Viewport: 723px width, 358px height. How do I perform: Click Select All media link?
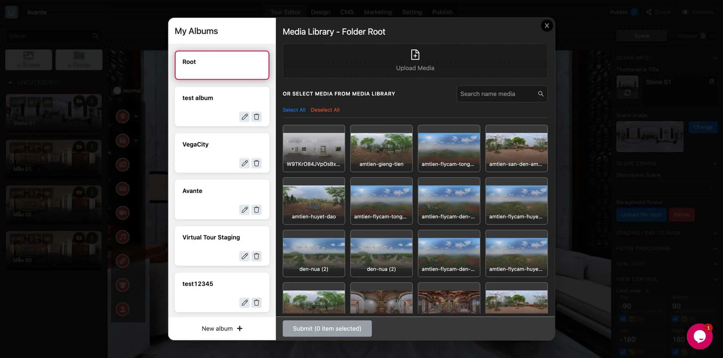point(294,110)
